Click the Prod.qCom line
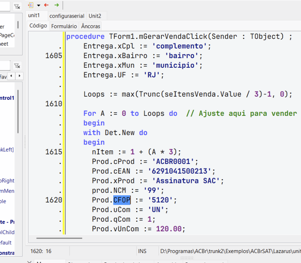Screen dimensions: 301x263 (124, 219)
